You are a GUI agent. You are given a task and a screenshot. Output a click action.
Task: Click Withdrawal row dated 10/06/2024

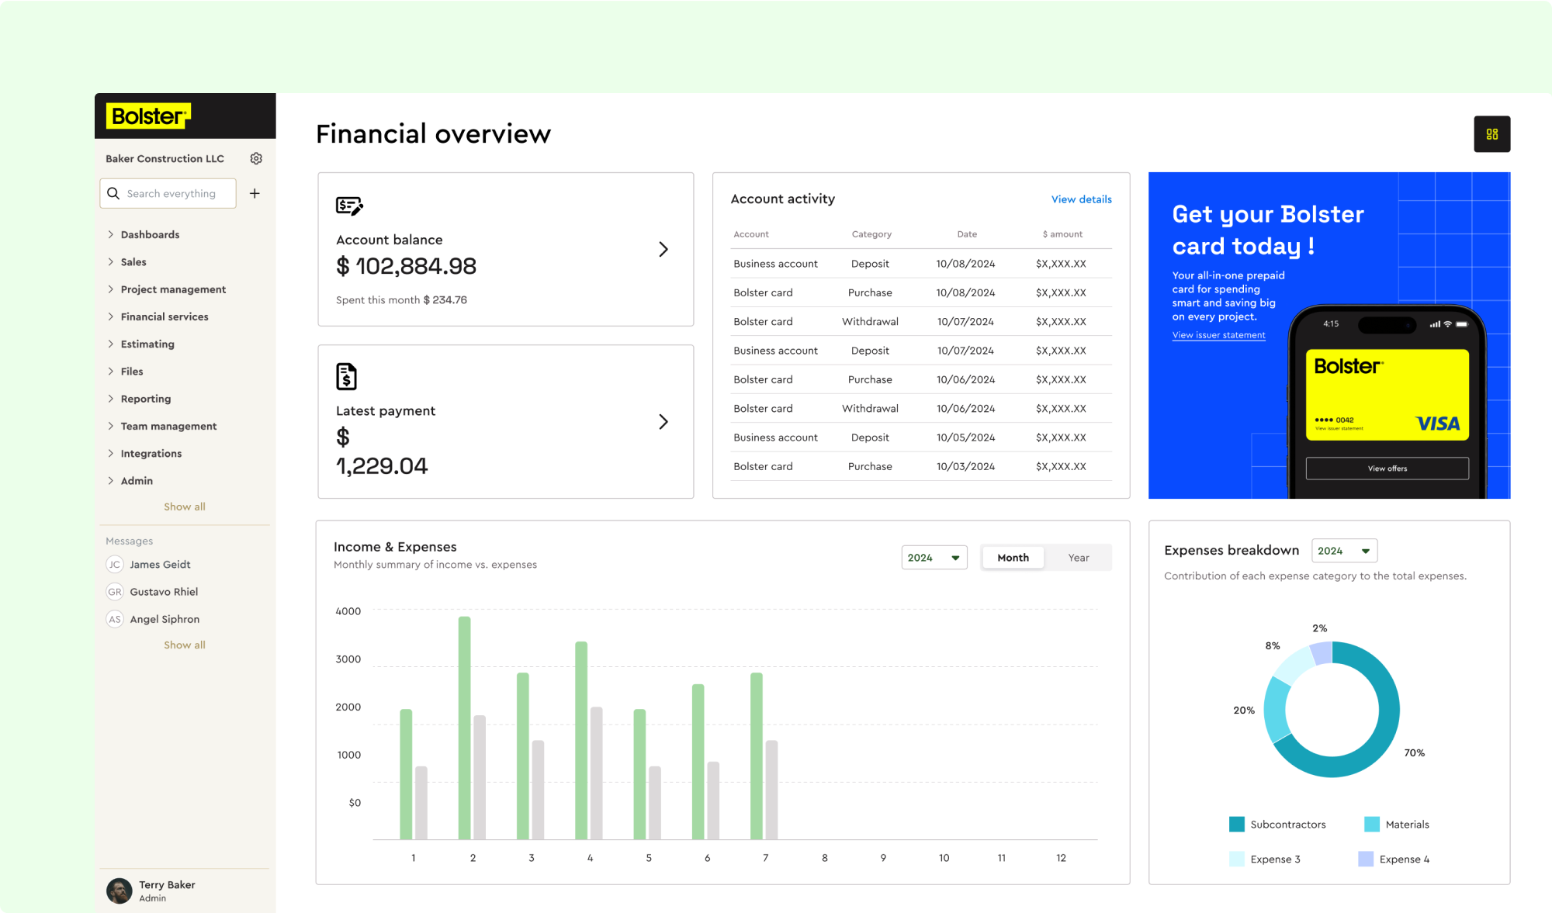920,408
